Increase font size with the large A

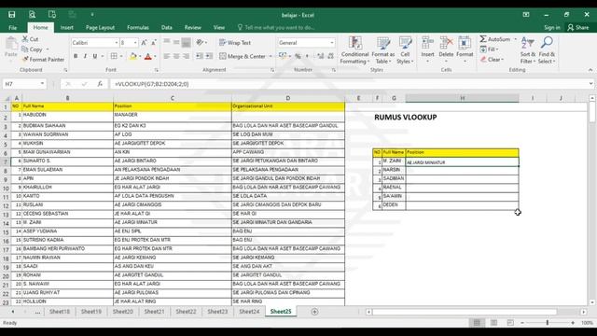(144, 43)
